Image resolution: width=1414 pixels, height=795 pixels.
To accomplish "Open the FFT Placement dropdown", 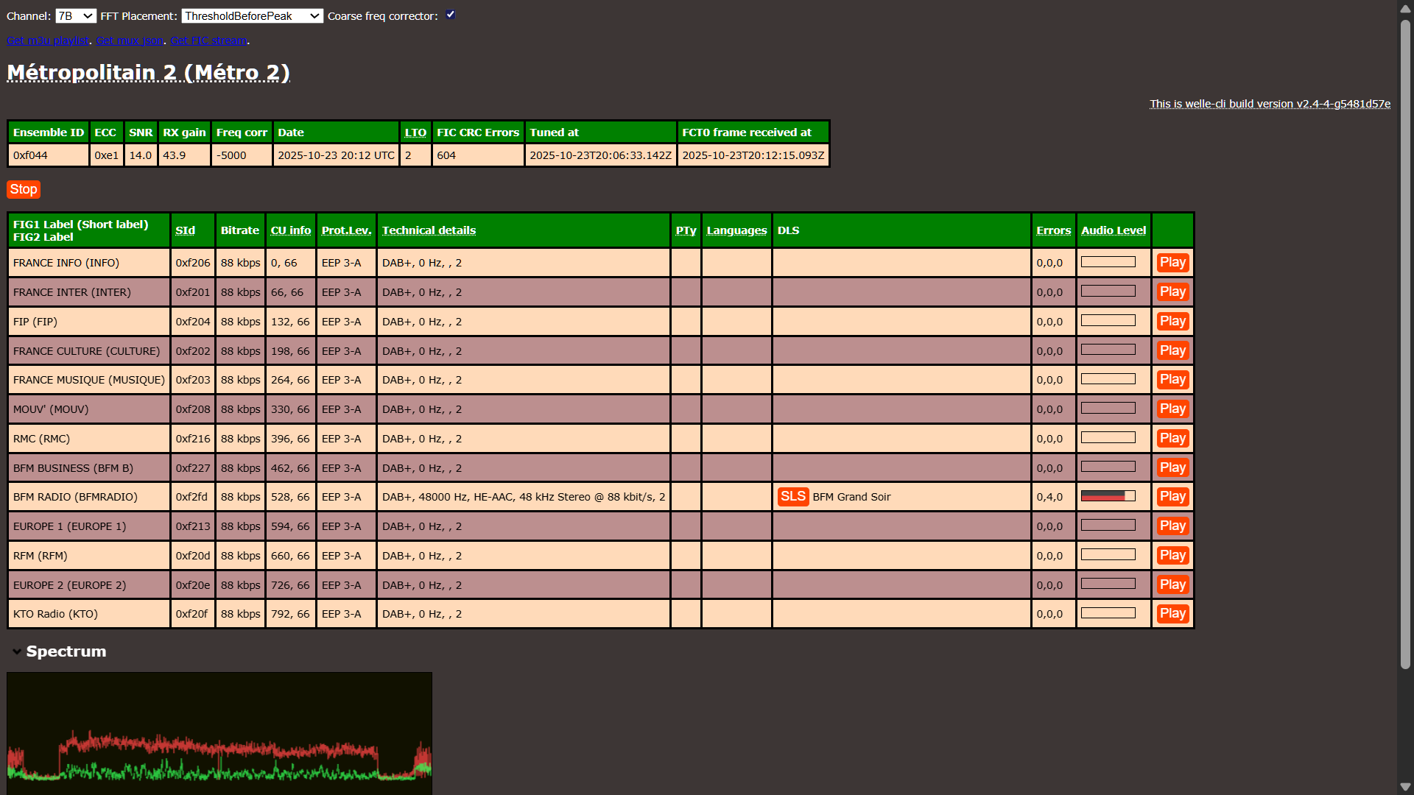I will point(252,15).
